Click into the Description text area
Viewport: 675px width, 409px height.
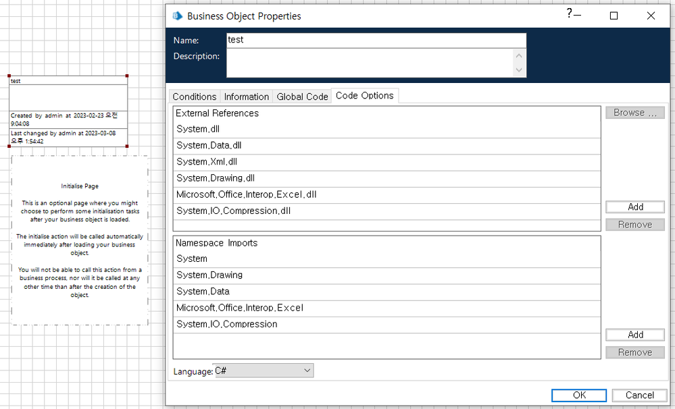pyautogui.click(x=370, y=63)
